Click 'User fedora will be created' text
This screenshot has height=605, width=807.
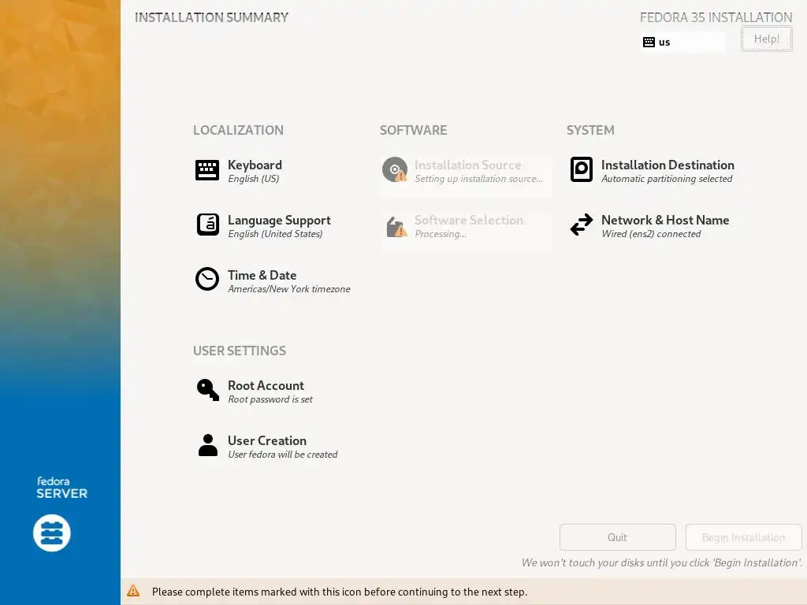[x=283, y=455]
